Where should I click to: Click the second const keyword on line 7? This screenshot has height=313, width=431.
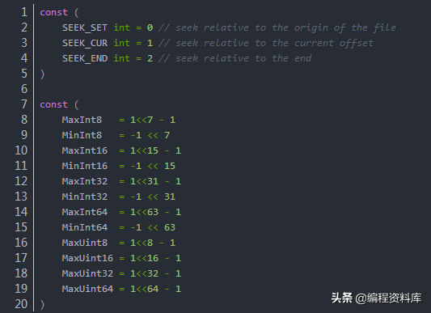point(53,104)
